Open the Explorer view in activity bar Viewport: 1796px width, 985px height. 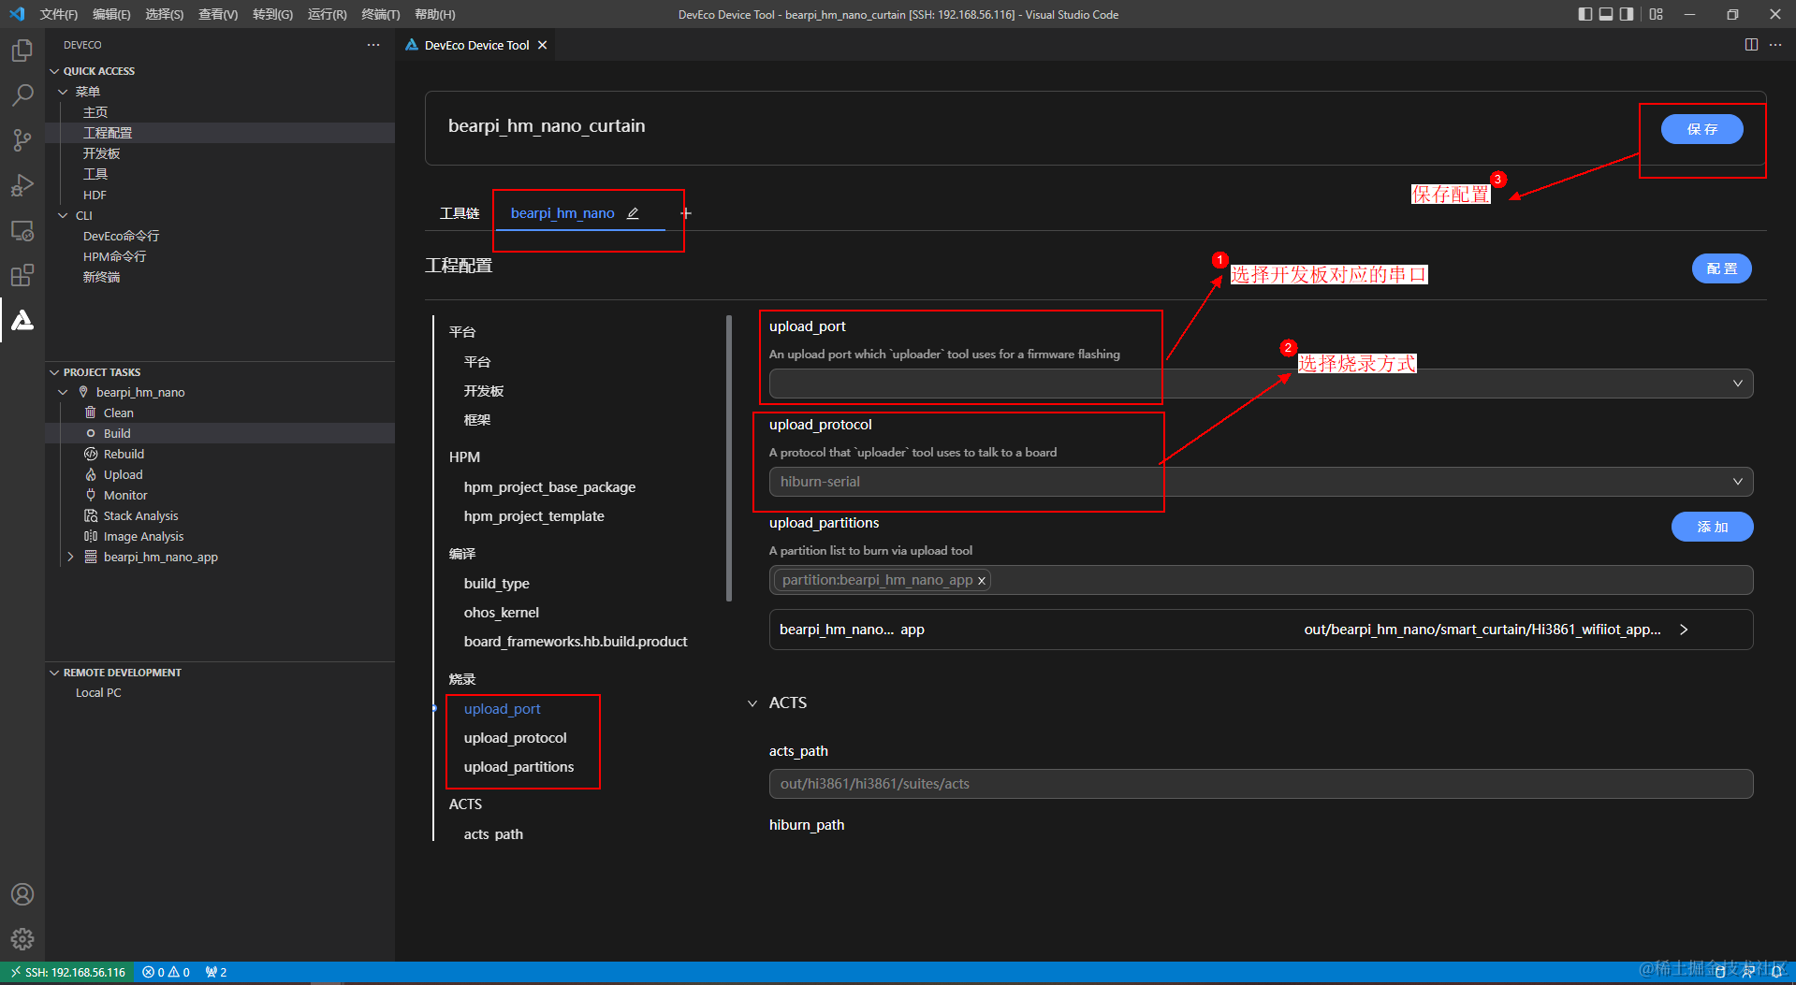click(x=22, y=50)
